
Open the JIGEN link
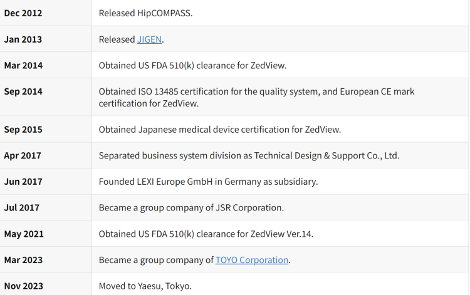click(149, 39)
